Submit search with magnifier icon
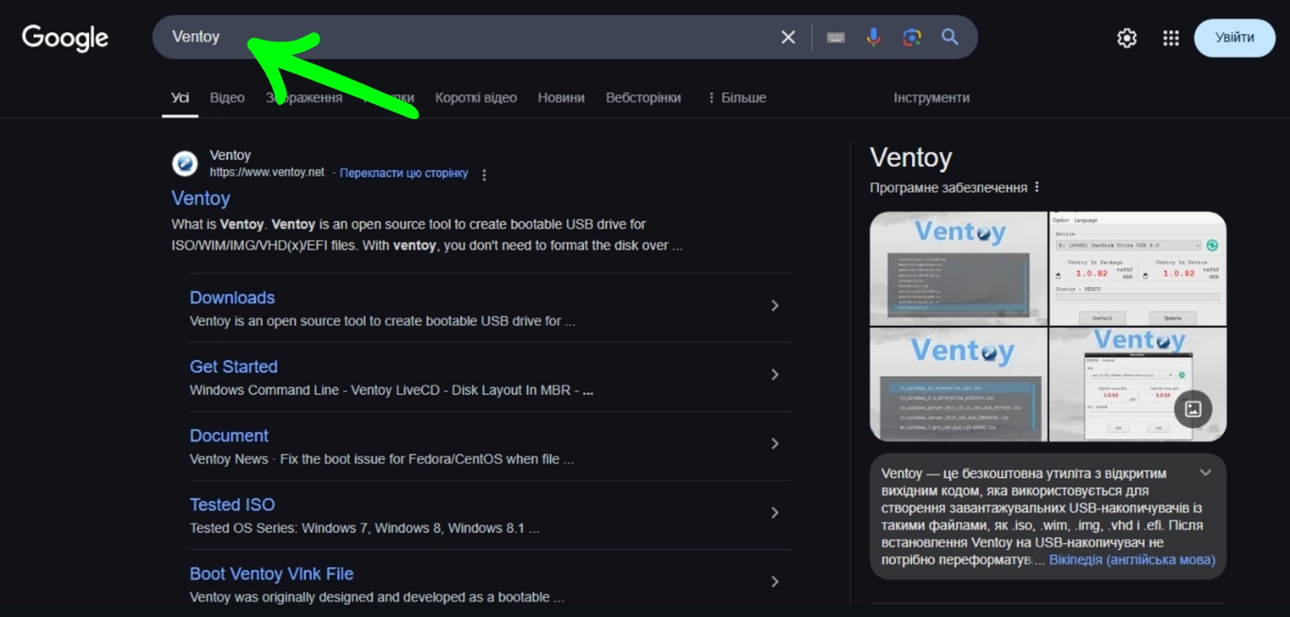1290x617 pixels. 950,37
